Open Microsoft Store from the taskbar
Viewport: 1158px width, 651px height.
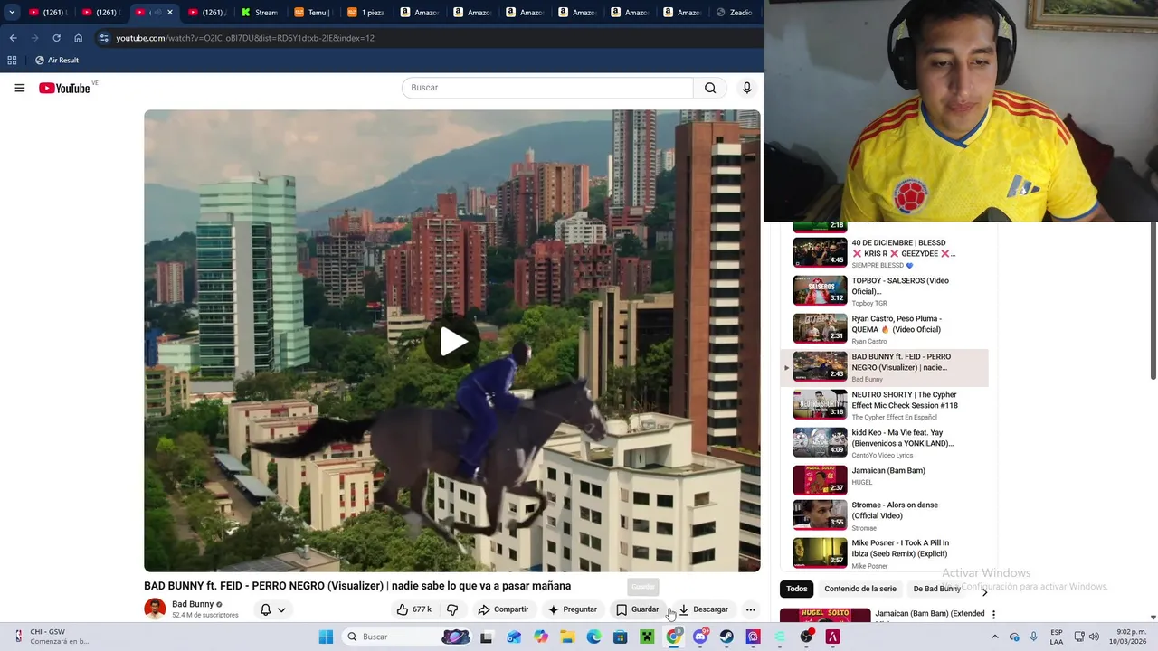pos(620,637)
